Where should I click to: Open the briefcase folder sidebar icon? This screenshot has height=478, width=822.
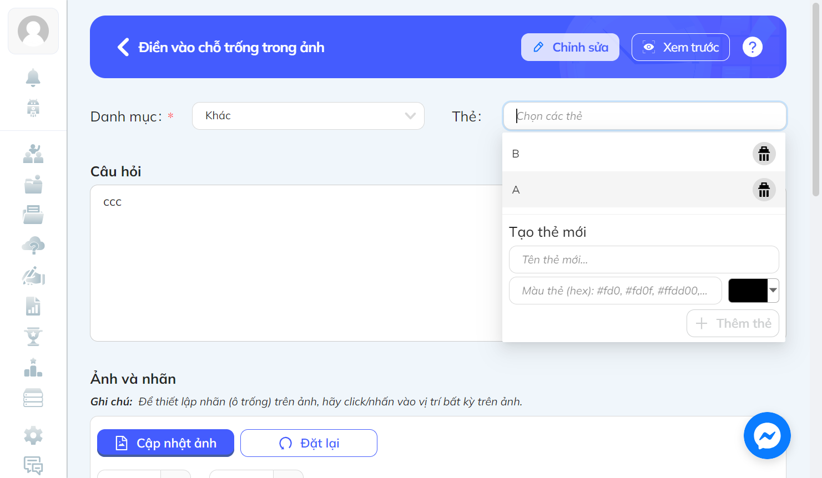(x=33, y=184)
